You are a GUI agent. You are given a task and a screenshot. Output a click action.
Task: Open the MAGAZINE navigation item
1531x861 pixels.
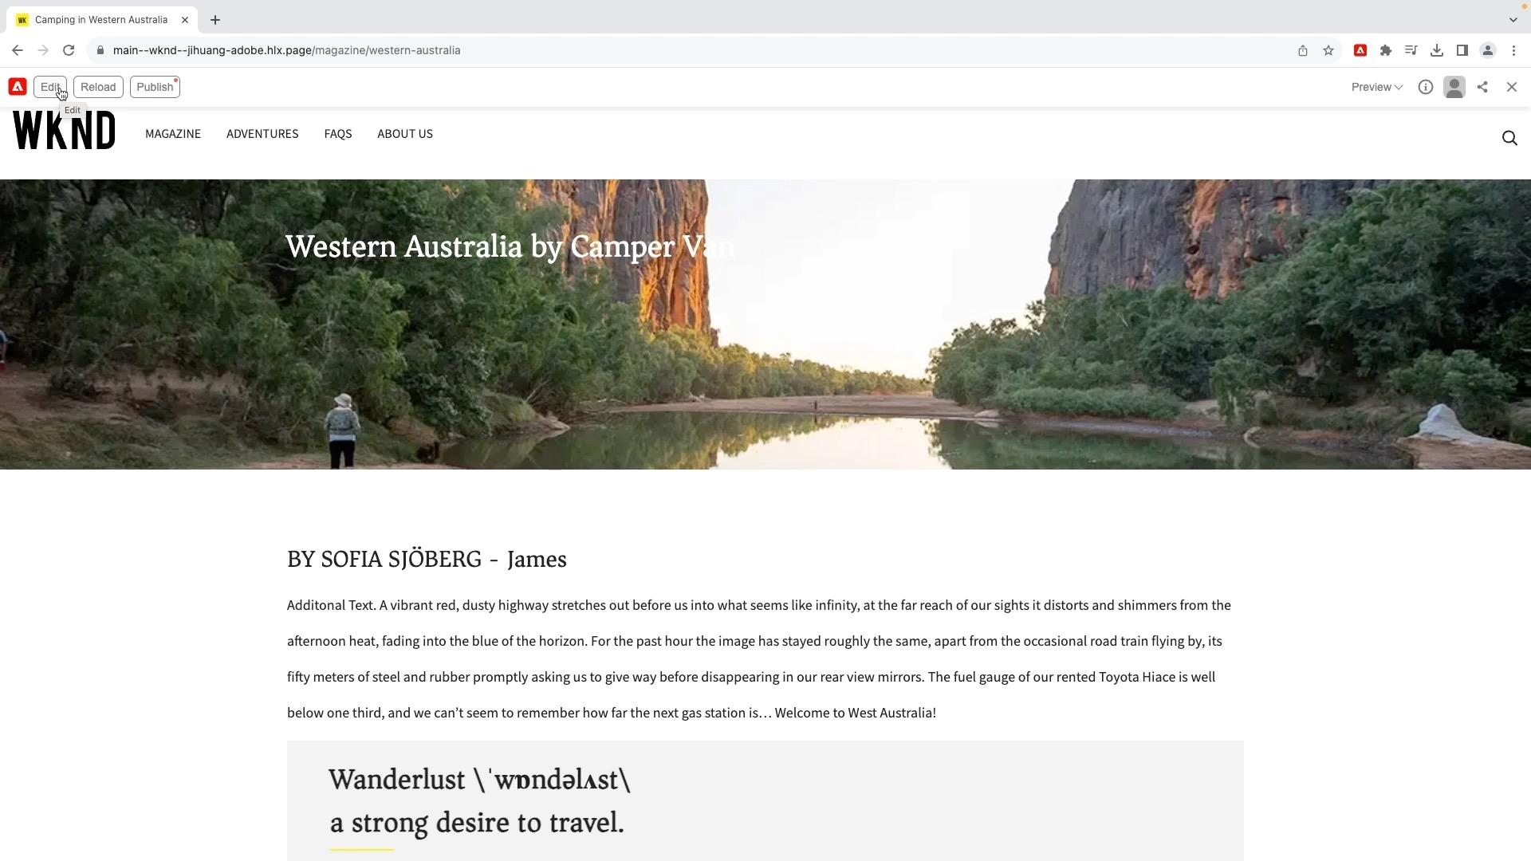pos(173,134)
